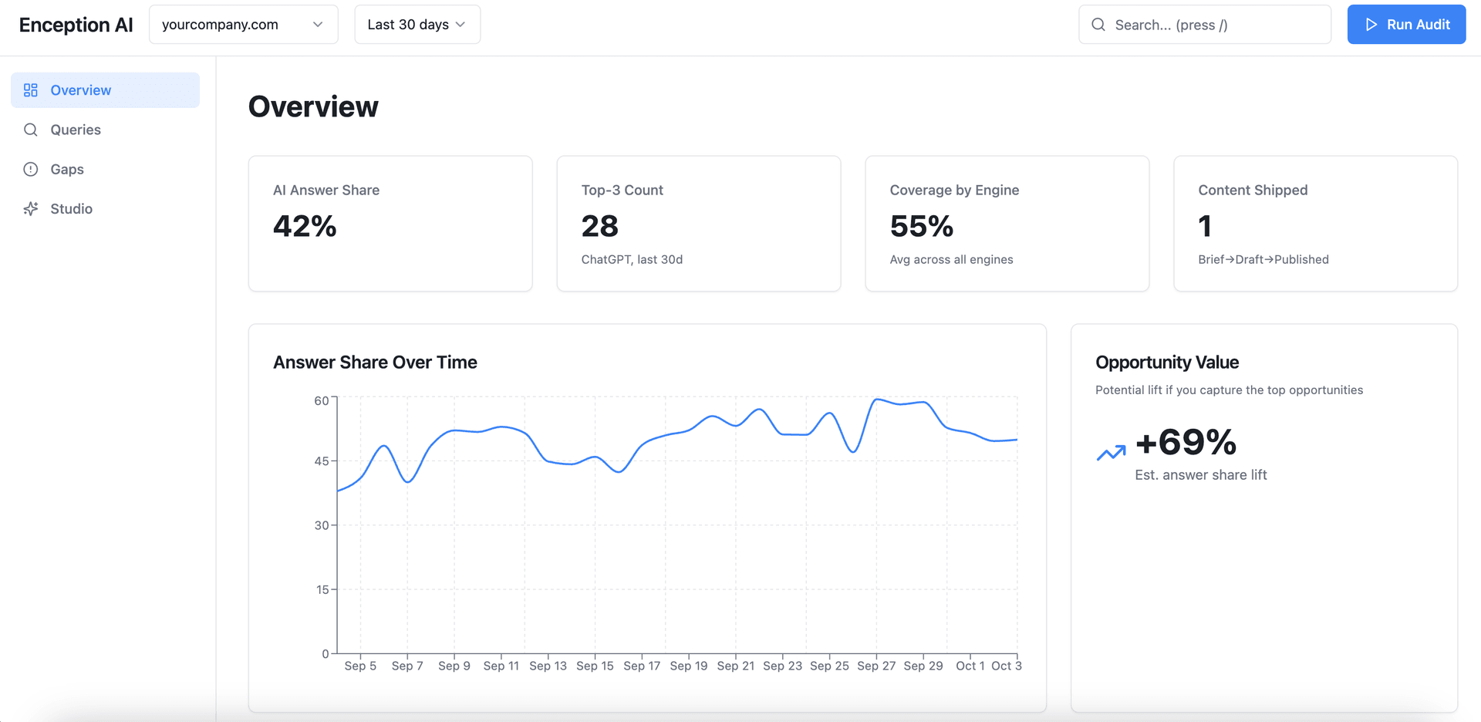1481x722 pixels.
Task: Expand the Last 30 days date range selector
Action: pyautogui.click(x=417, y=24)
